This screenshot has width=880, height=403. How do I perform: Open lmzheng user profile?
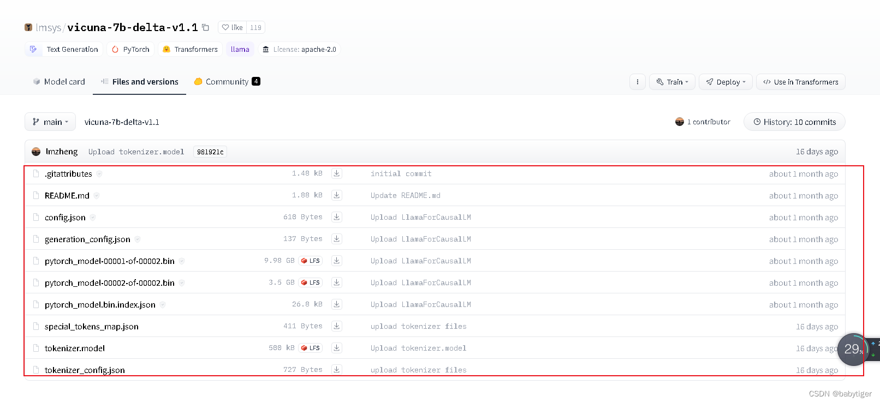click(x=62, y=152)
